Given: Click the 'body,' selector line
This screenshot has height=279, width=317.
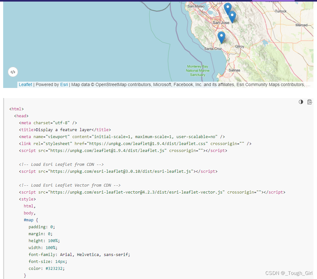Looking at the screenshot, I should coord(30,213).
